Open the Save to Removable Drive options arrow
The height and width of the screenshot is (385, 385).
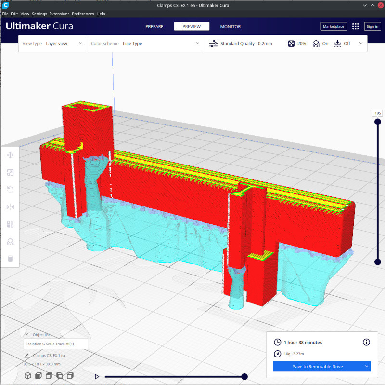click(x=366, y=366)
